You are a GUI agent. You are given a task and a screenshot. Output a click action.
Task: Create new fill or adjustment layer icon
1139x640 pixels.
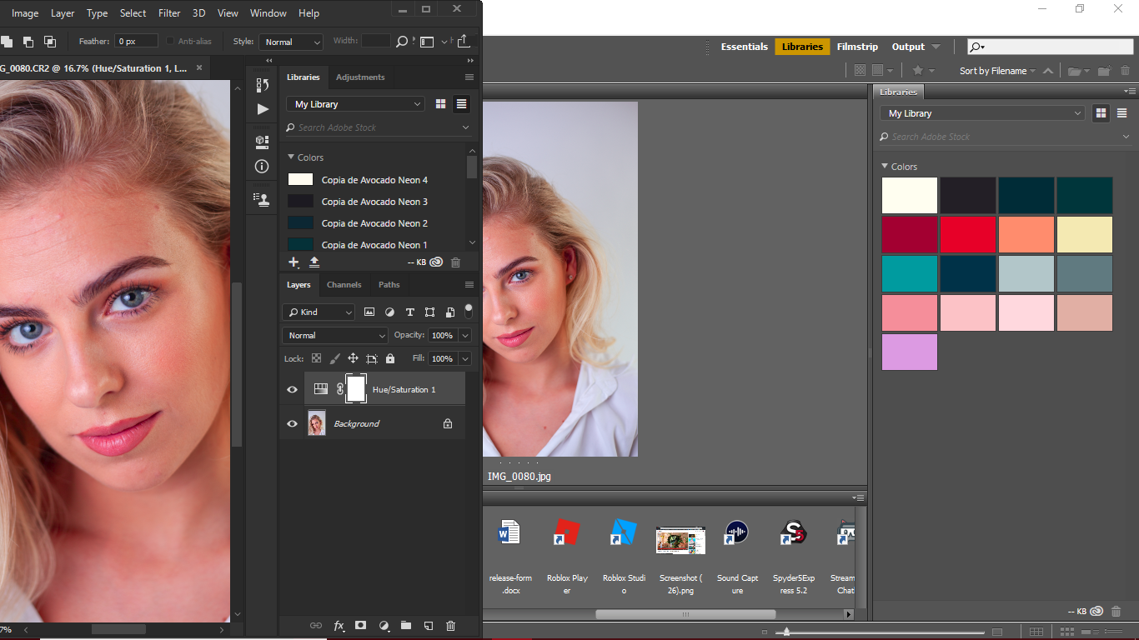click(384, 626)
